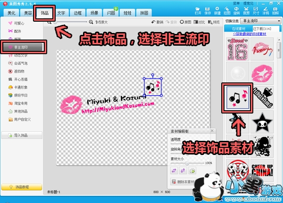Adjust the 素材大小 slider handle
The height and width of the screenshot is (203, 283).
point(187,163)
